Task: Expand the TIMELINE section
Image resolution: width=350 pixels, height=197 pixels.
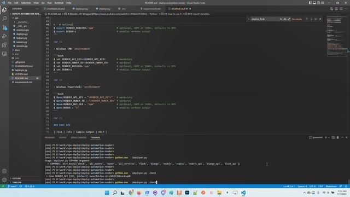Action: tap(16, 182)
